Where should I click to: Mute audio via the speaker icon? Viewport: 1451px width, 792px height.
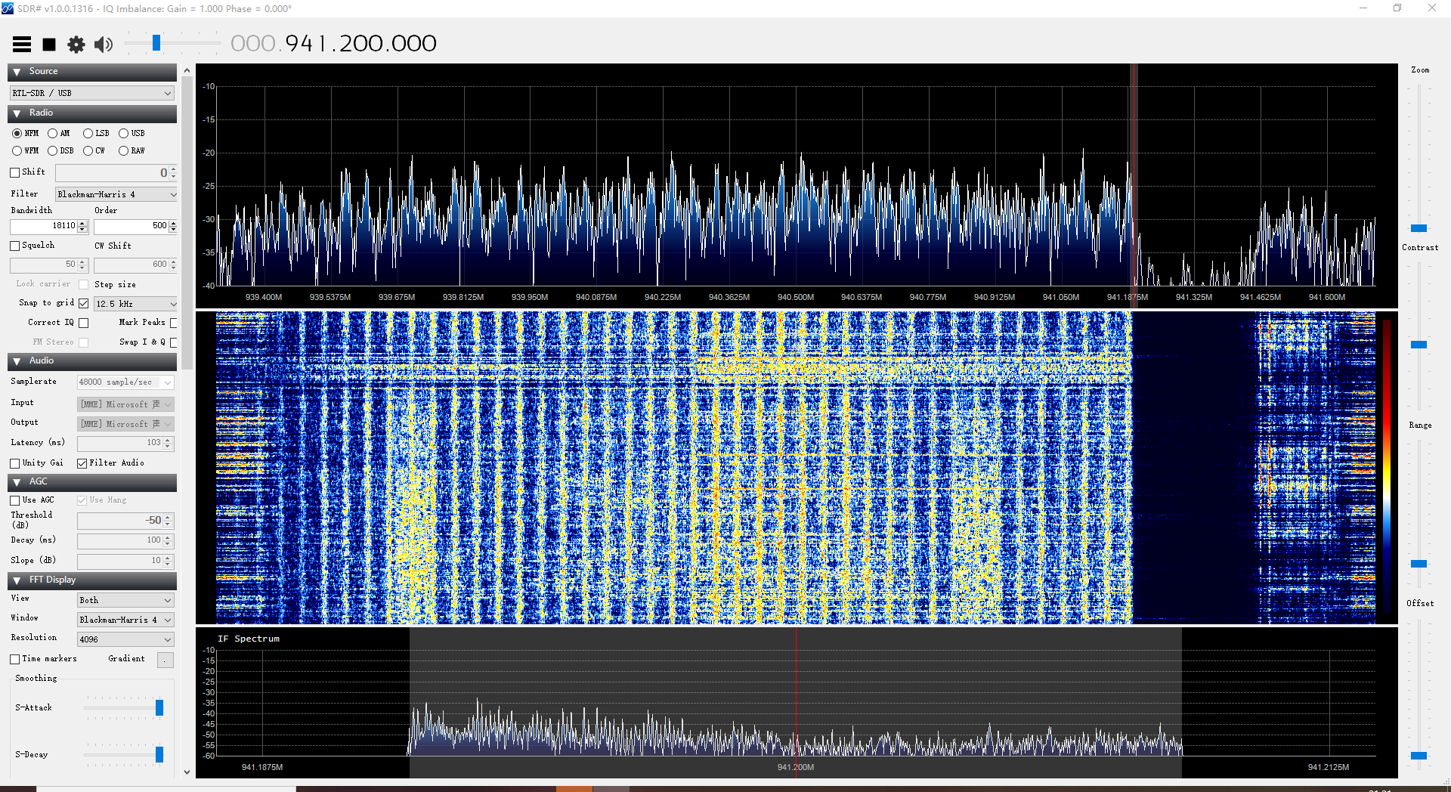point(104,45)
